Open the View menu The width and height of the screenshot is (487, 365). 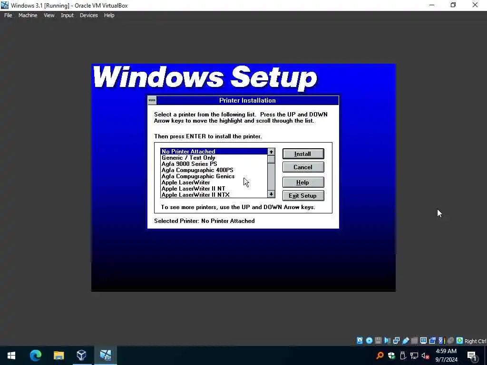click(x=49, y=15)
